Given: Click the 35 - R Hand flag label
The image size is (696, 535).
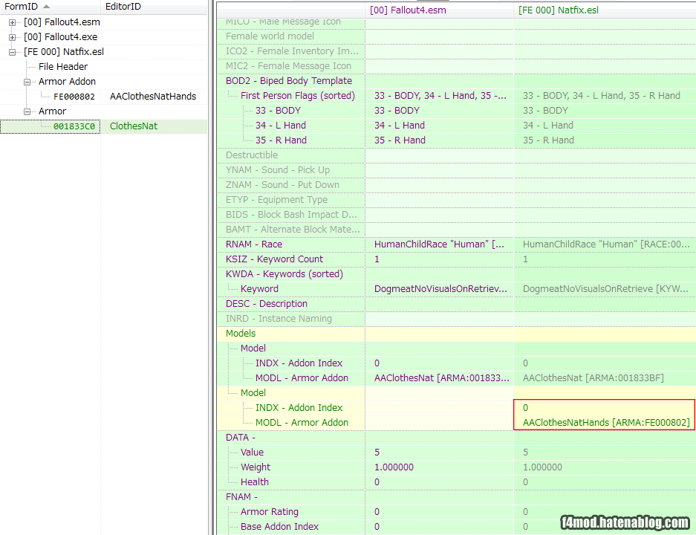Looking at the screenshot, I should (281, 140).
